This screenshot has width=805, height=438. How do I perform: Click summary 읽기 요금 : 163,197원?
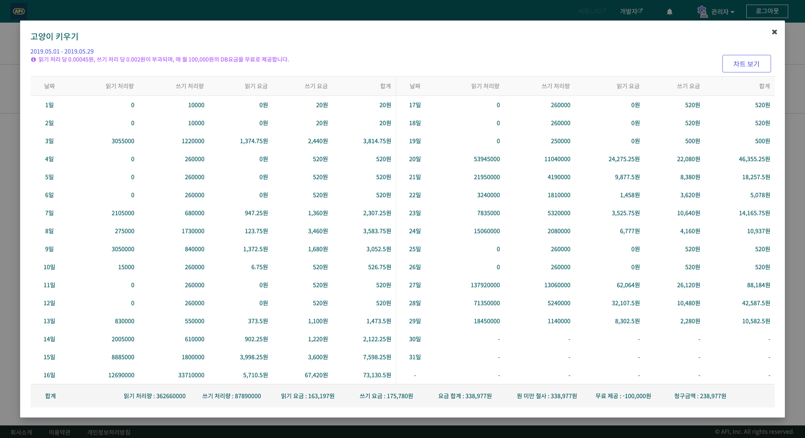(308, 396)
